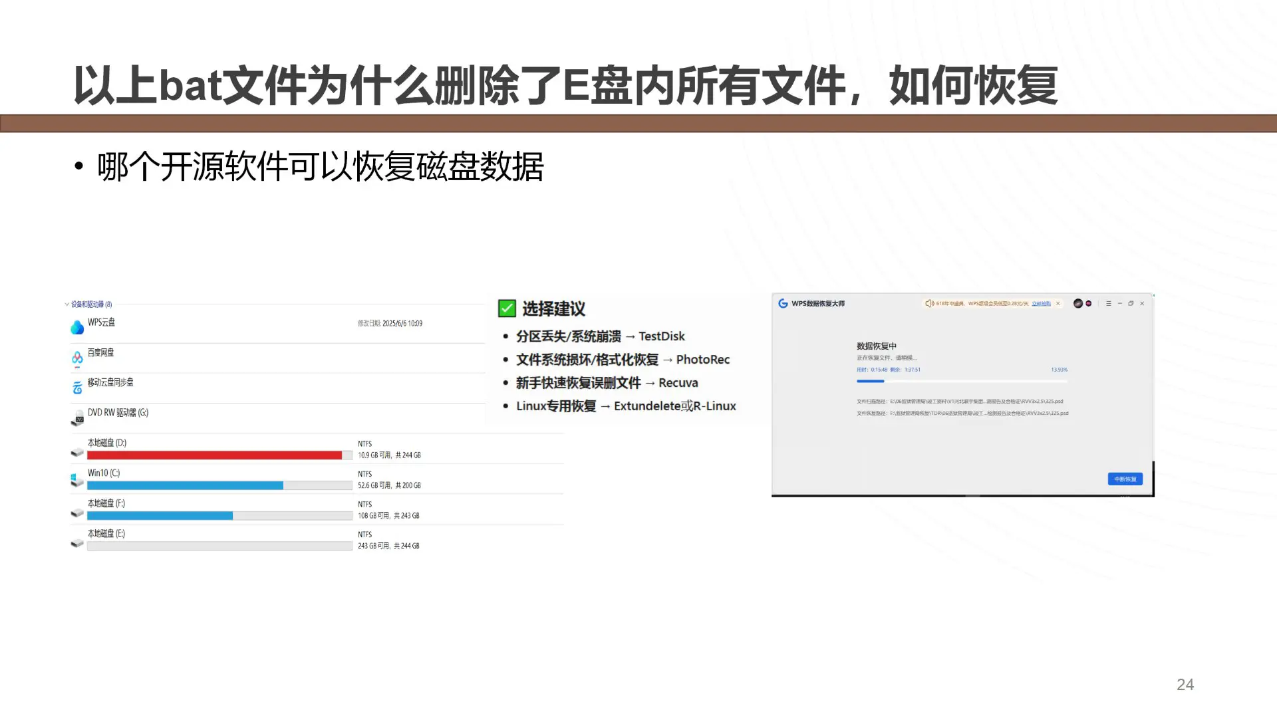Select the 本地磁盘 (D:) red usage bar
The image size is (1277, 718).
coord(214,455)
